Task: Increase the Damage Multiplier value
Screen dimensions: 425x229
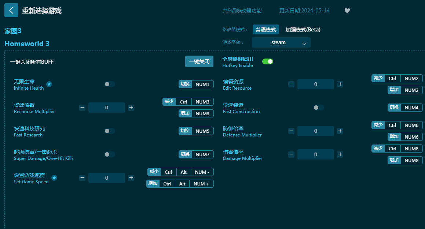Action: pos(340,154)
